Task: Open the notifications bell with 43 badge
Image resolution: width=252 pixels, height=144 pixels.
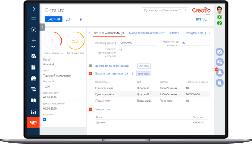Action: point(219,72)
